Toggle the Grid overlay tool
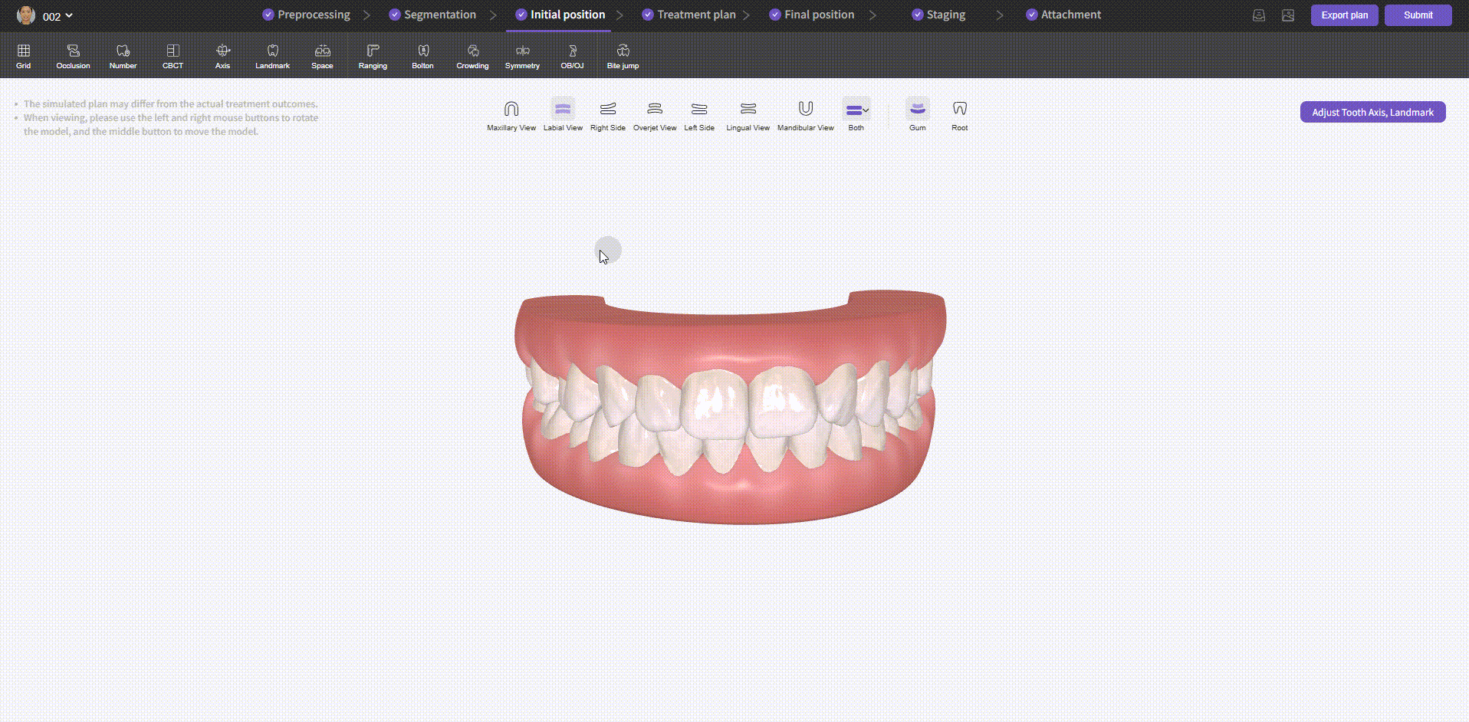1469x722 pixels. [24, 57]
